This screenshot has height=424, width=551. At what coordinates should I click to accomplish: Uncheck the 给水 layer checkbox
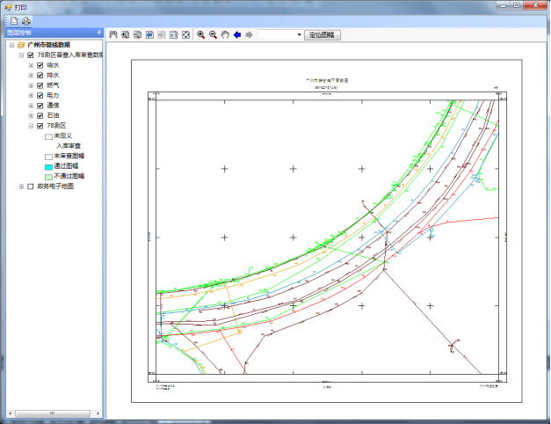40,65
